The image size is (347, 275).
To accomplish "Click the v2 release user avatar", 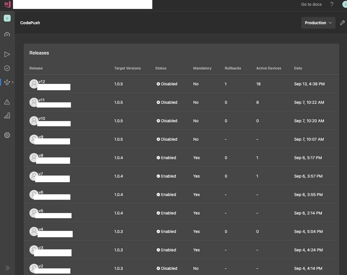I will (34, 268).
